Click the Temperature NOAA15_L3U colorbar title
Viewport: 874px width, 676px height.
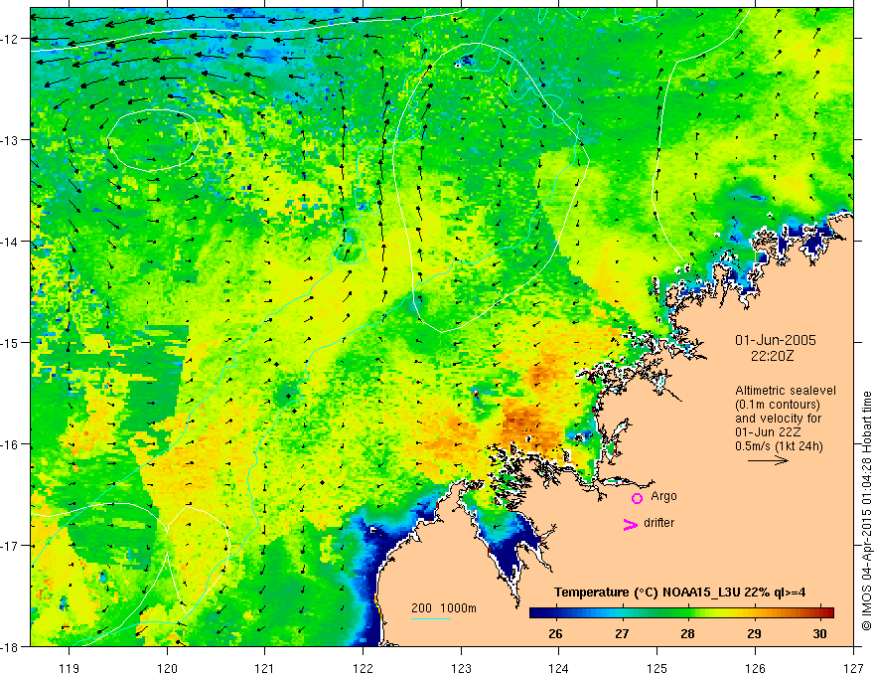click(679, 592)
